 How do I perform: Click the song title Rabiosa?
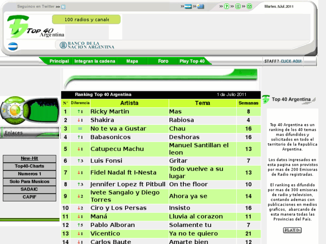(182, 120)
